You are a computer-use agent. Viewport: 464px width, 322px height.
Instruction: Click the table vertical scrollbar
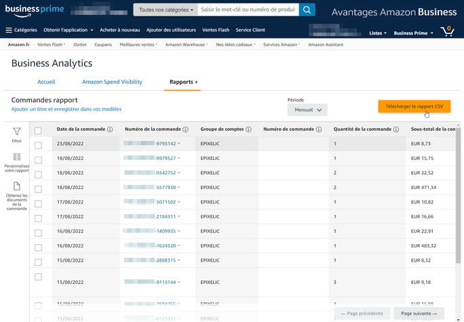pyautogui.click(x=458, y=194)
